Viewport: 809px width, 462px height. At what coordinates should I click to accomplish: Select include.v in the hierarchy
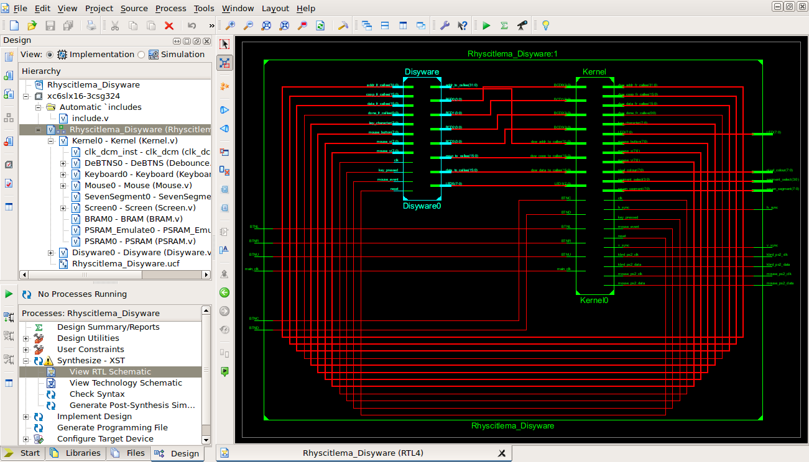tap(90, 119)
